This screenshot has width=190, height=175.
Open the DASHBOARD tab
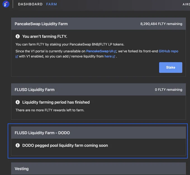(30, 4)
